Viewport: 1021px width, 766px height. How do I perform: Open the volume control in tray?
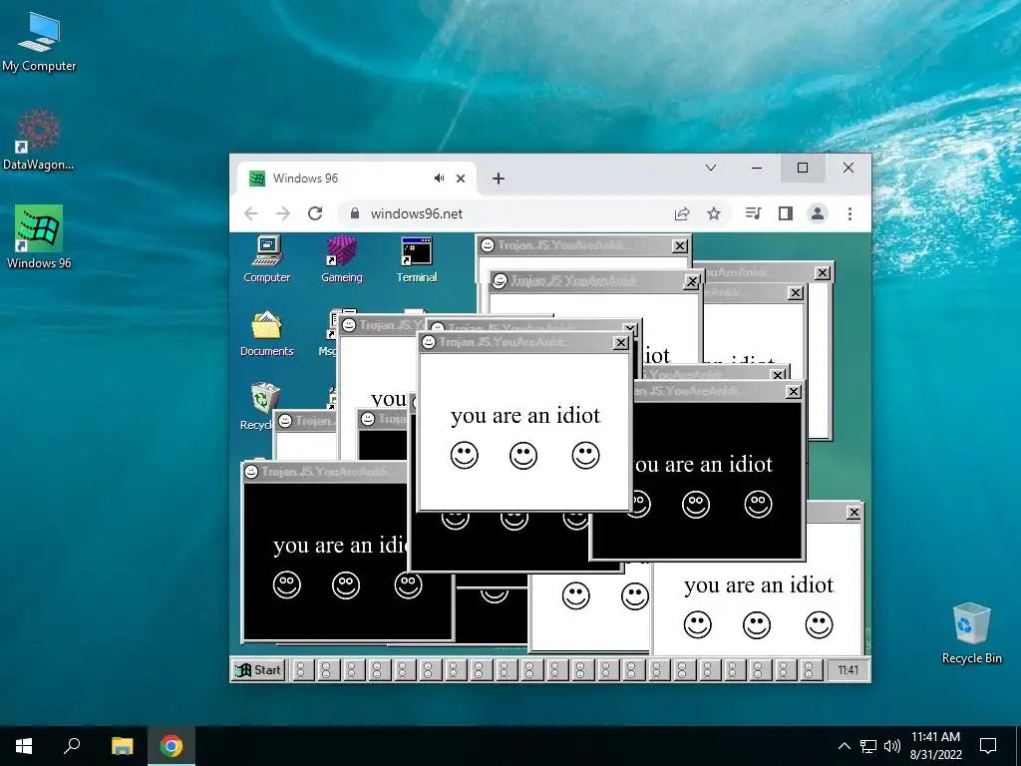tap(892, 746)
